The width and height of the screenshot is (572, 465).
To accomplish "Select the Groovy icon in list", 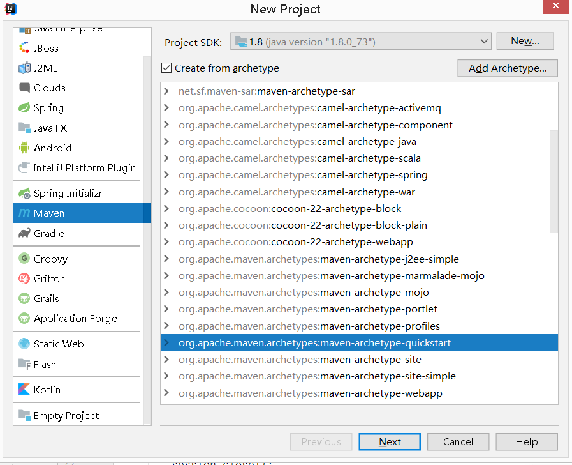I will [x=24, y=259].
